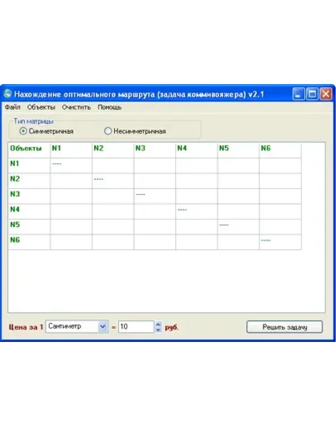This screenshot has width=336, height=426.
Task: Decrease price value with down arrow
Action: pyautogui.click(x=158, y=329)
